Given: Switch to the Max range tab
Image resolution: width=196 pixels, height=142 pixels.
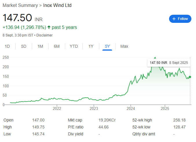Looking at the screenshot, I should pos(124,46).
